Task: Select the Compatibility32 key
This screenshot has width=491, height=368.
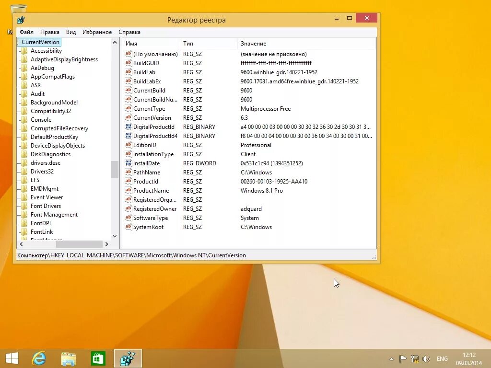Action: click(51, 111)
